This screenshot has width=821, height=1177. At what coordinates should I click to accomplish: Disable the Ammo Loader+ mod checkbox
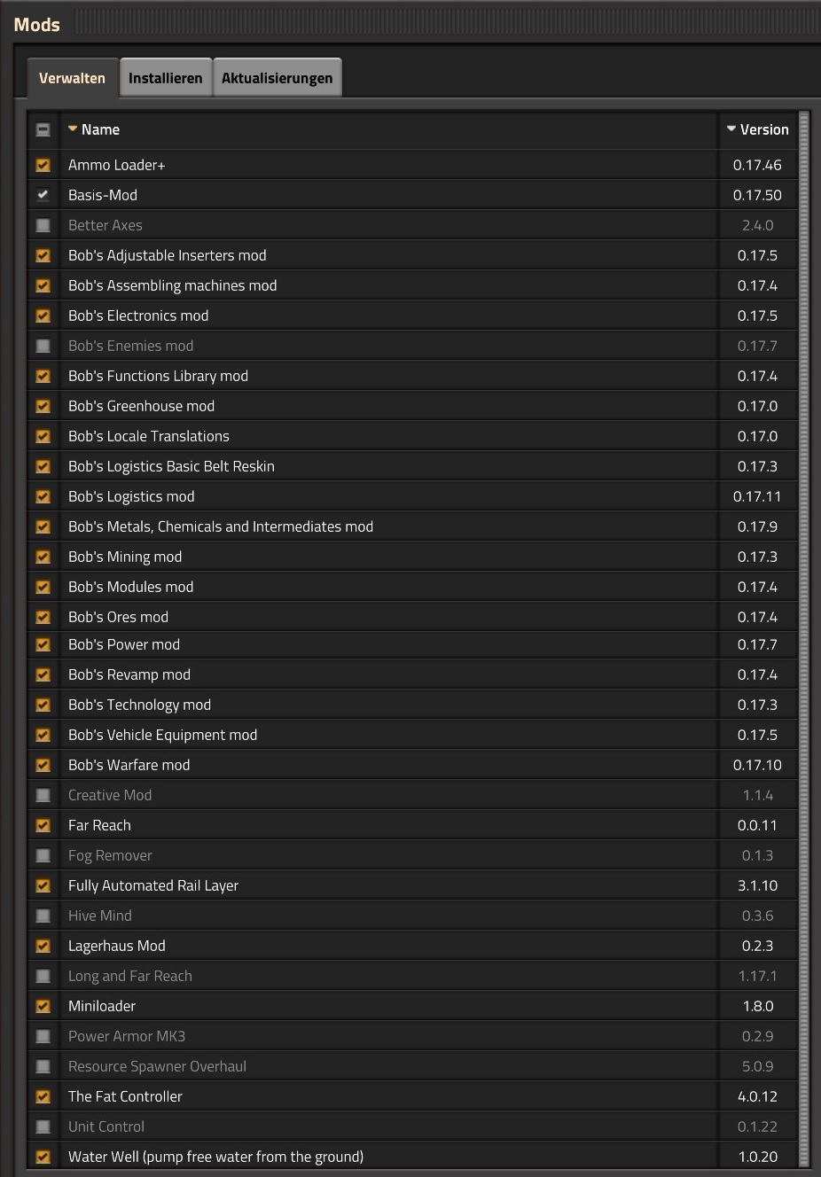(x=43, y=165)
